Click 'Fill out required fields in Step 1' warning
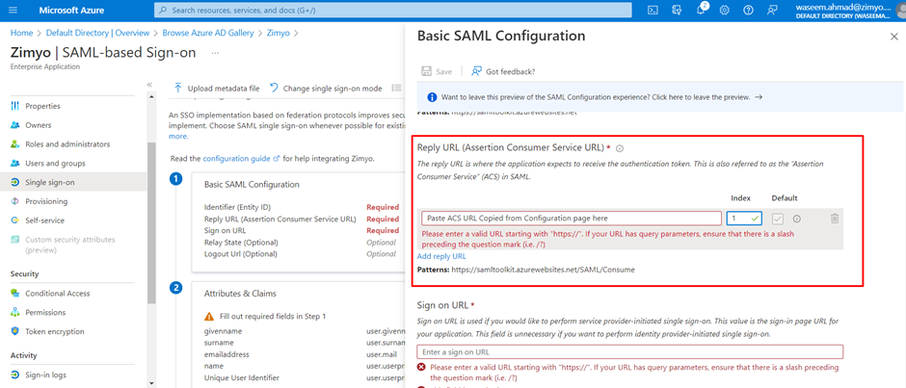This screenshot has width=906, height=388. (265, 317)
